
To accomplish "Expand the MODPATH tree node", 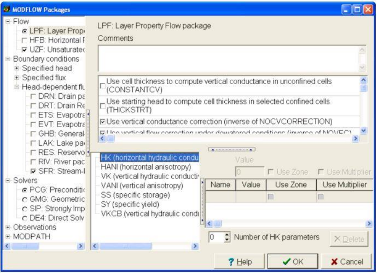I will (x=8, y=237).
